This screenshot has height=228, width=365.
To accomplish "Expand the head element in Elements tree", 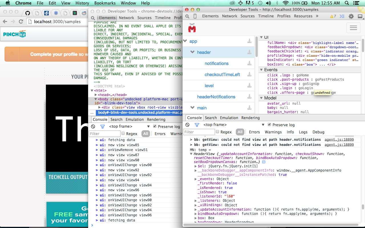I will 96,95.
